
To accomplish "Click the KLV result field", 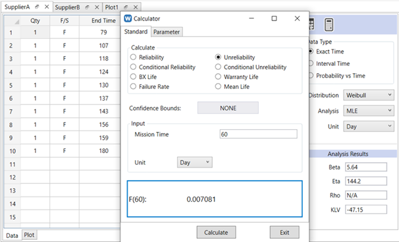I will [366, 210].
